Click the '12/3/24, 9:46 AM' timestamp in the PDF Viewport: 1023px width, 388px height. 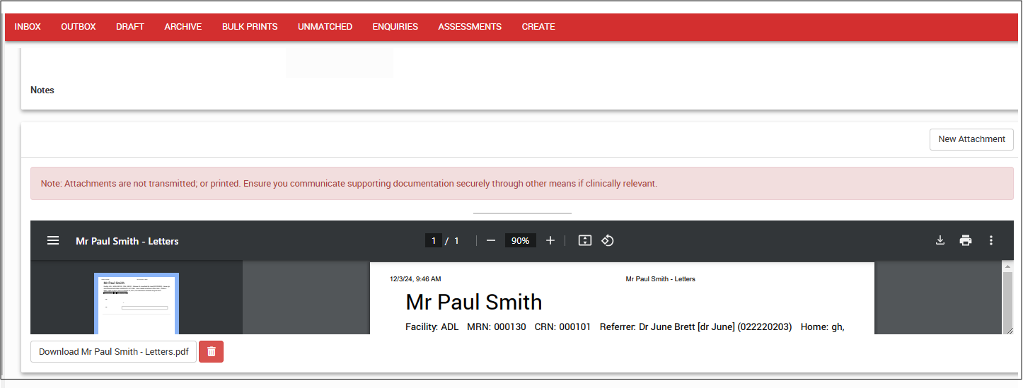pyautogui.click(x=415, y=279)
